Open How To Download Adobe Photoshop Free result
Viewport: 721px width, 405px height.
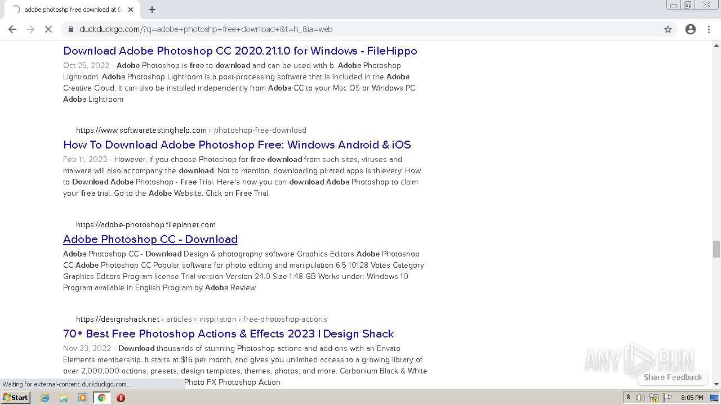pyautogui.click(x=237, y=145)
